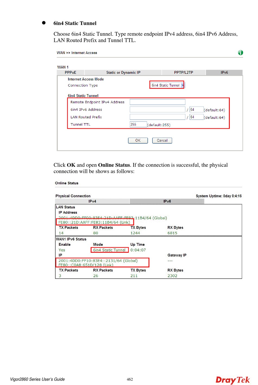
Task: Focus the 6in4 IPv6 Address field
Action: click(x=157, y=110)
